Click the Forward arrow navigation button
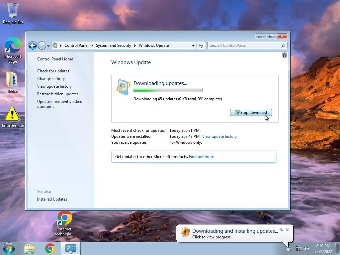340x255 pixels. (x=42, y=45)
